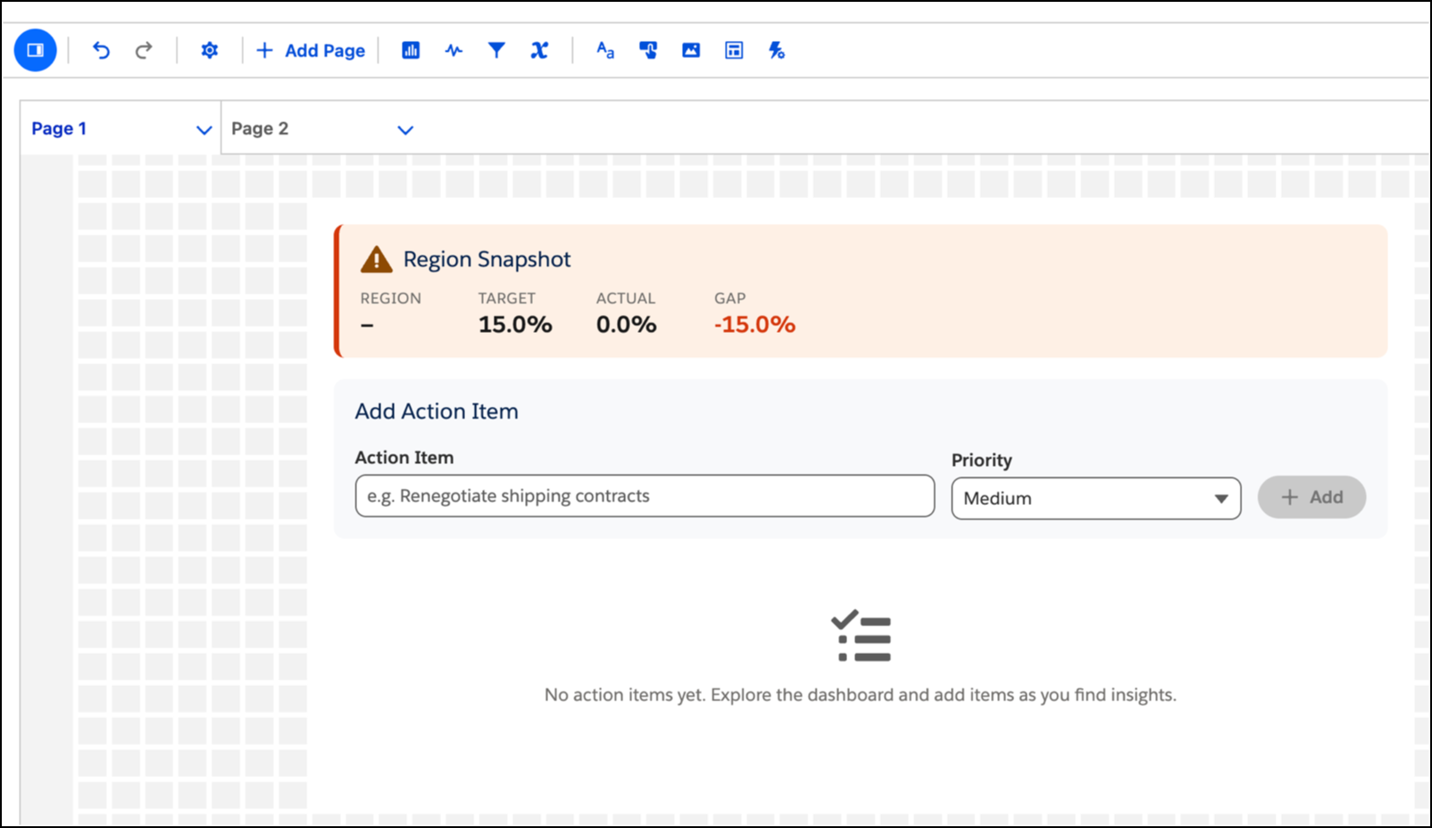This screenshot has width=1432, height=828.
Task: Select the Region Snapshot heading
Action: point(487,259)
